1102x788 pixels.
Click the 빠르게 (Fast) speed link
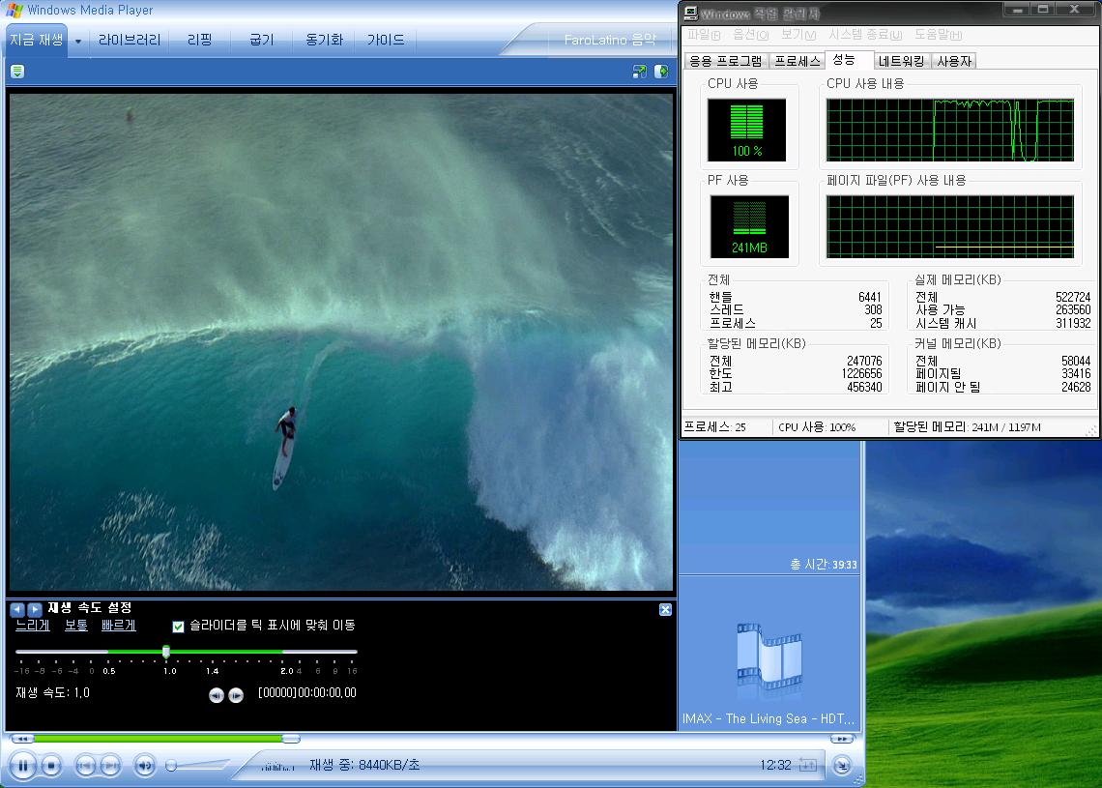coord(118,625)
